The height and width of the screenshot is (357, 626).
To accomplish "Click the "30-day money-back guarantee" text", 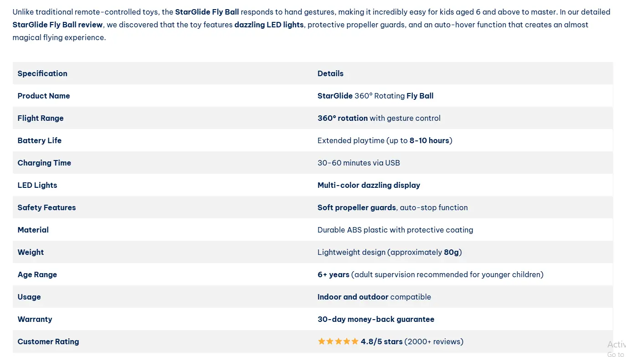I will point(376,319).
